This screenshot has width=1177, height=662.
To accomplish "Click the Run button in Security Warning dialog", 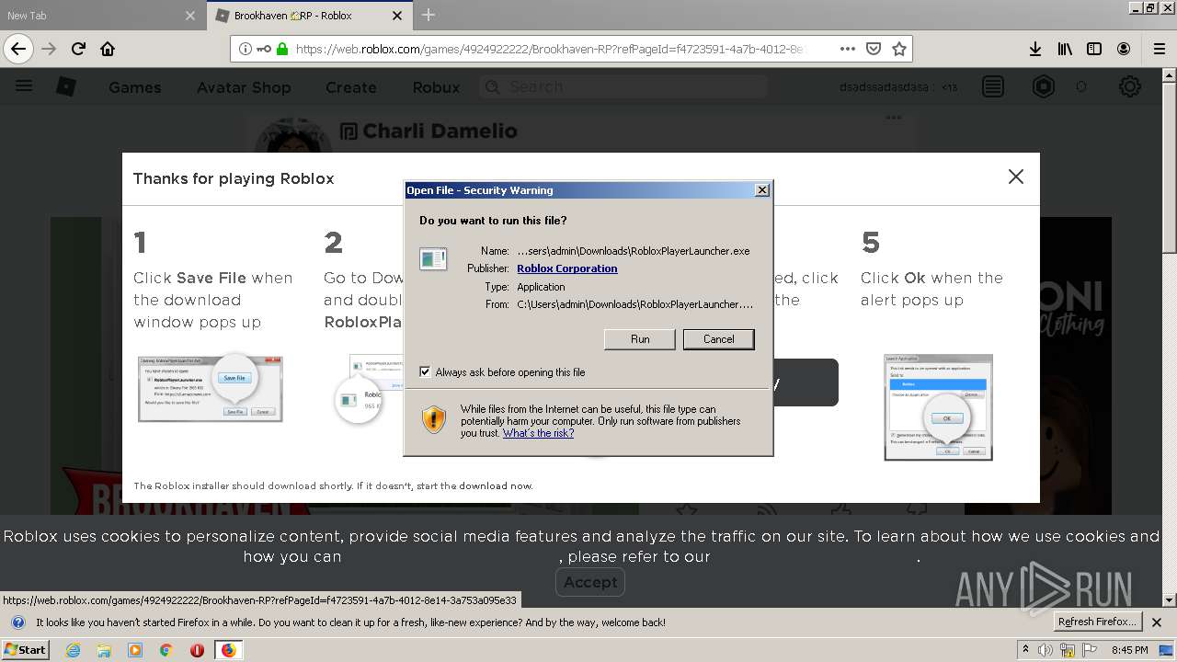I will click(640, 339).
